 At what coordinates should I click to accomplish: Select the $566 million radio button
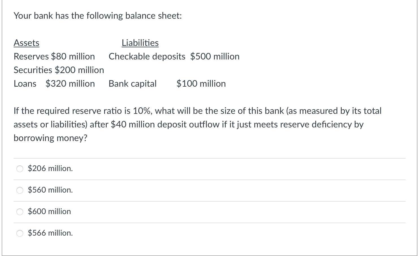point(20,233)
